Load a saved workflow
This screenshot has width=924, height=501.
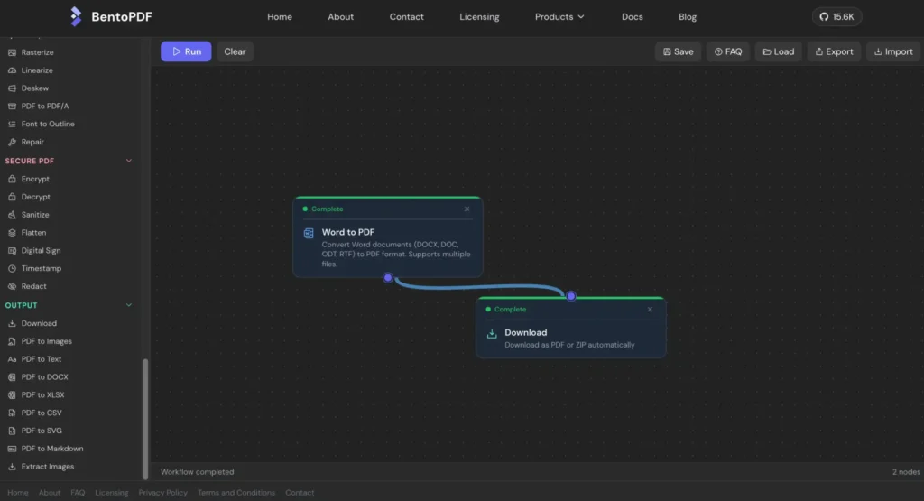[779, 51]
